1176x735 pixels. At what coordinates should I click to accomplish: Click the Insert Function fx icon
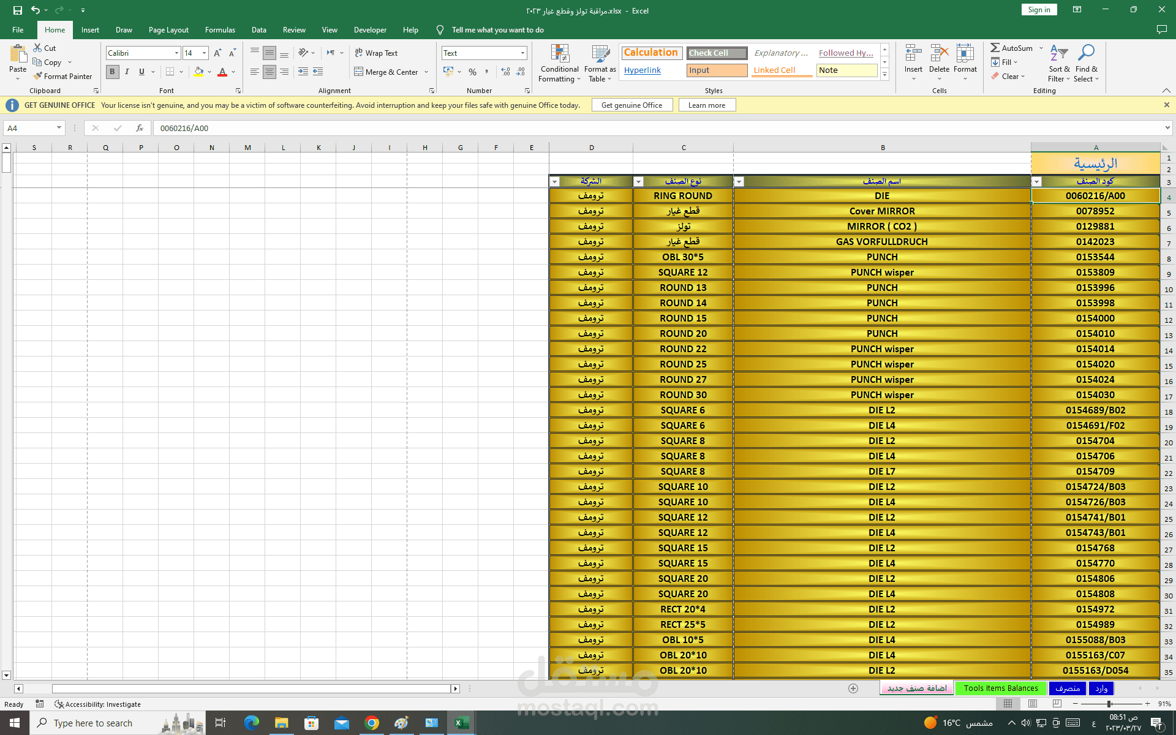[x=140, y=128]
